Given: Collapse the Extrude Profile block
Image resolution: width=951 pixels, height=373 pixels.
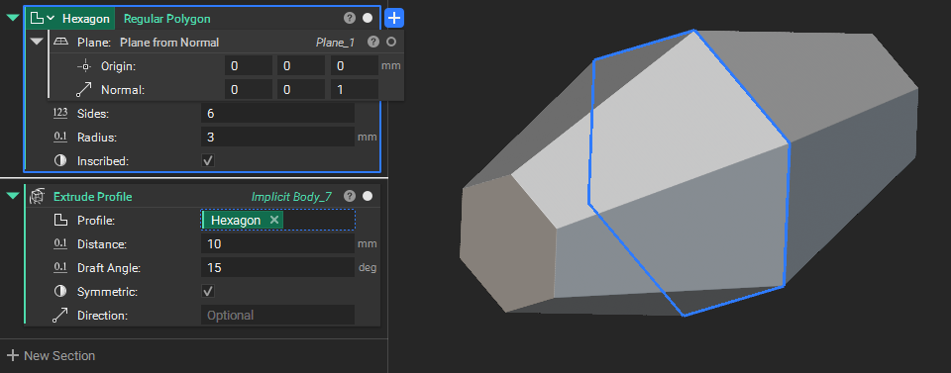Looking at the screenshot, I should coord(13,196).
